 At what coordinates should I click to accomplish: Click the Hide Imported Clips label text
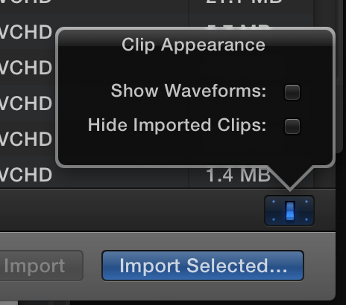(177, 125)
